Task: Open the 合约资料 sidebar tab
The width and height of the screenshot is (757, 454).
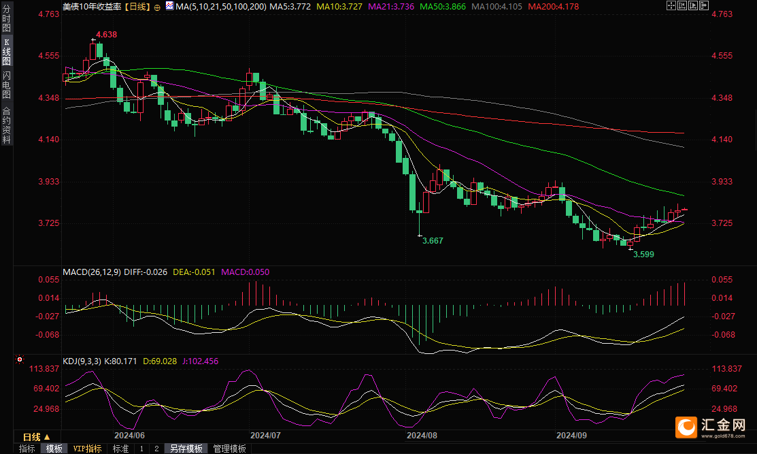Action: point(6,125)
